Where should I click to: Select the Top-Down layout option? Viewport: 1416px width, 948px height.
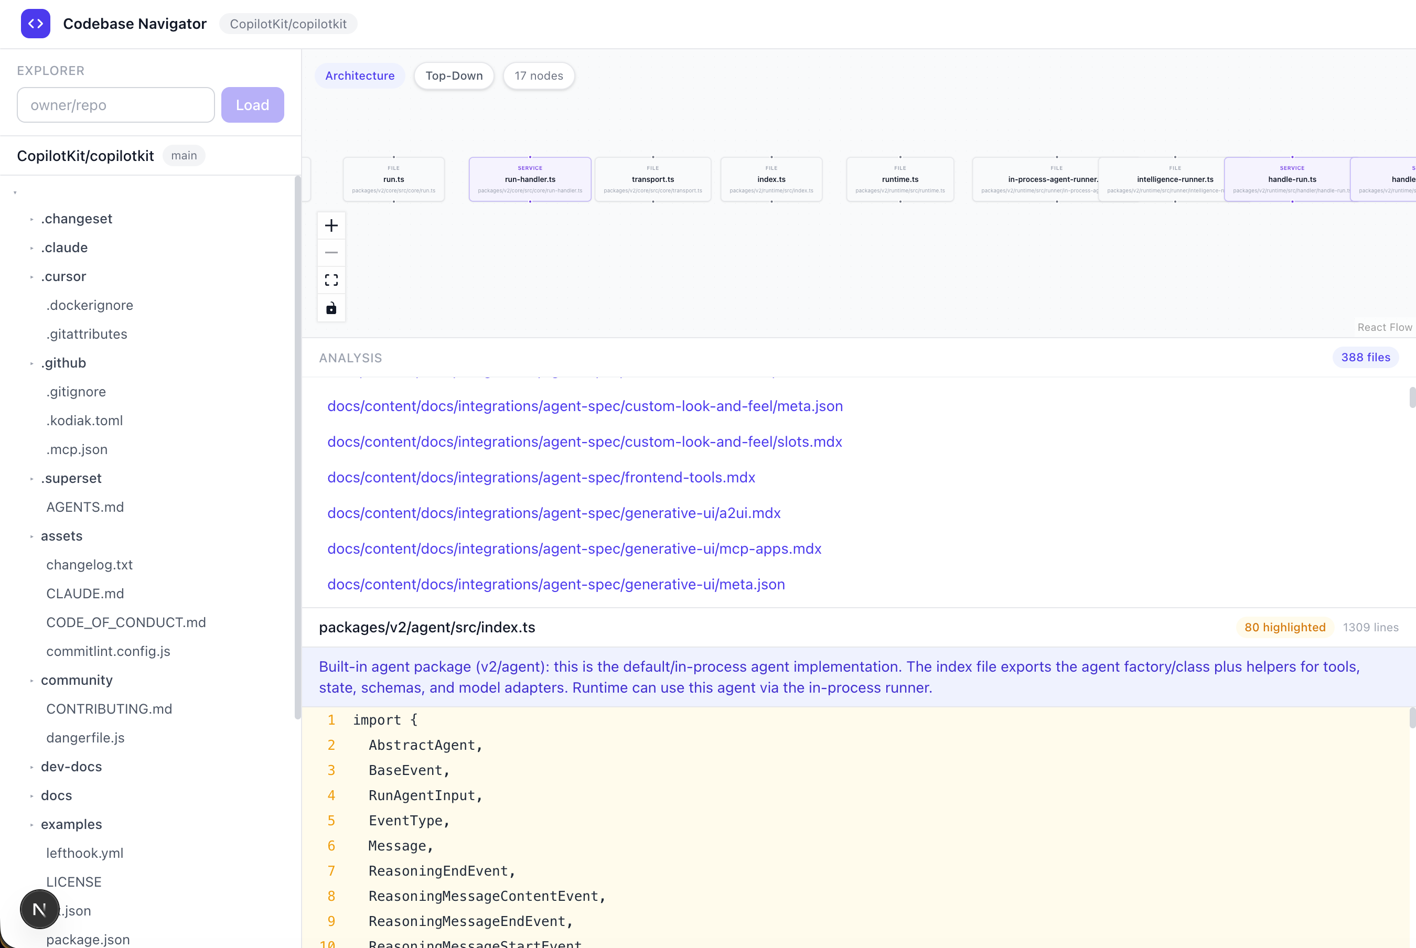tap(454, 76)
